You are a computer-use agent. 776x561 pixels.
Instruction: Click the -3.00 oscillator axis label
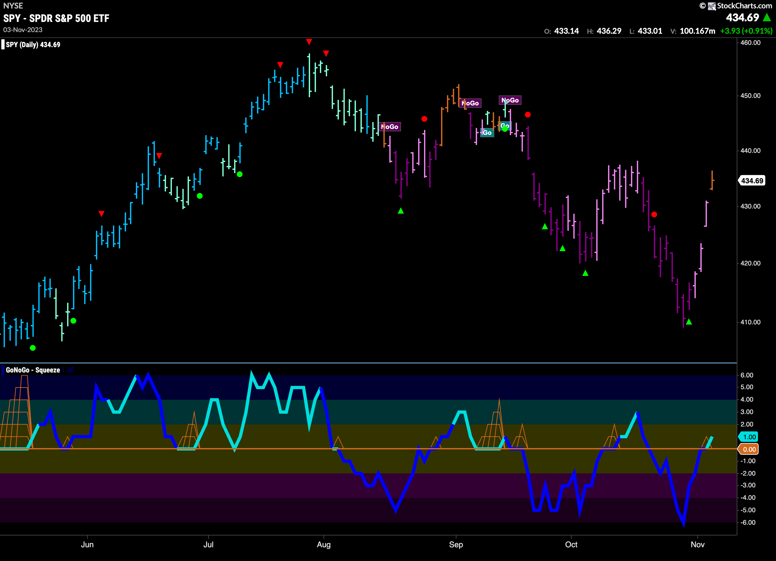coord(748,485)
